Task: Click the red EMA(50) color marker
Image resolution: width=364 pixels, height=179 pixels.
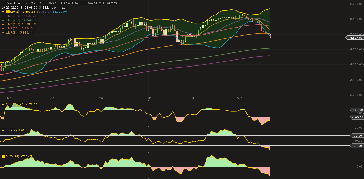Action: coord(3,28)
